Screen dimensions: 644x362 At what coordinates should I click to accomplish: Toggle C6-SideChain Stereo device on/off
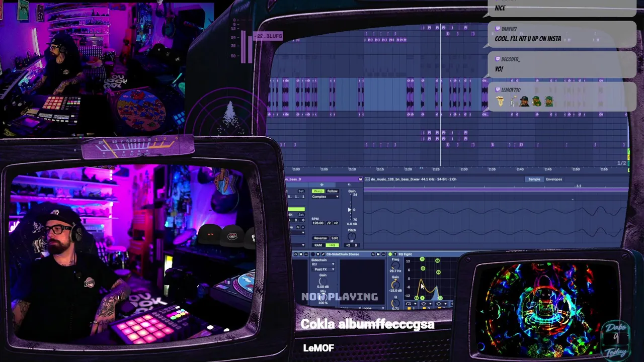pyautogui.click(x=313, y=254)
